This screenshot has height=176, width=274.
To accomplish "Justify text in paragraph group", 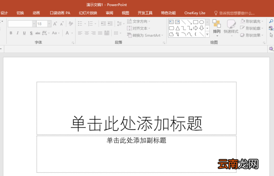I will point(100,33).
